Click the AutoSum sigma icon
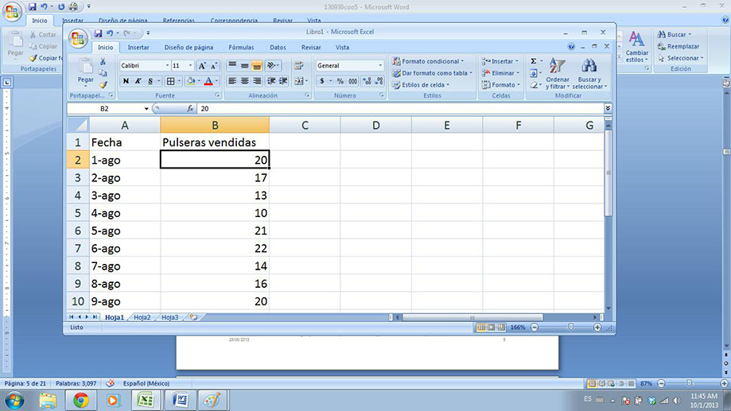Screen dimensions: 731x411 [534, 61]
